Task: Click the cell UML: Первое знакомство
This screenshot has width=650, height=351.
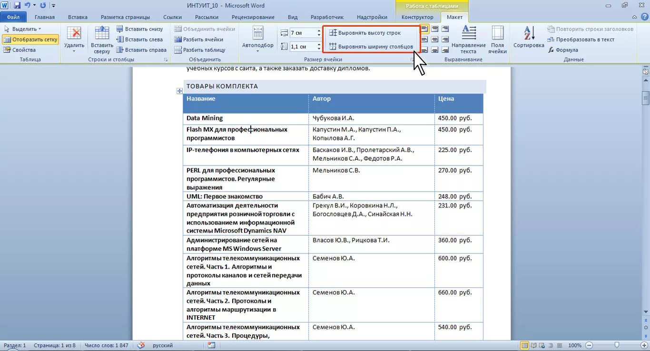Action: click(246, 196)
